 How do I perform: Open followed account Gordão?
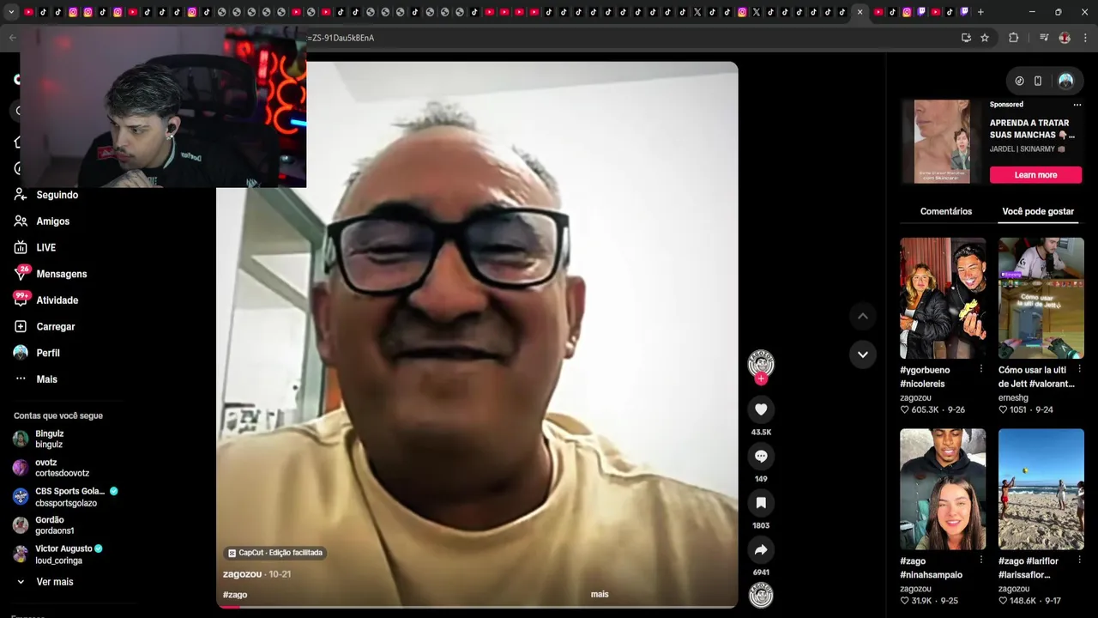pyautogui.click(x=54, y=525)
